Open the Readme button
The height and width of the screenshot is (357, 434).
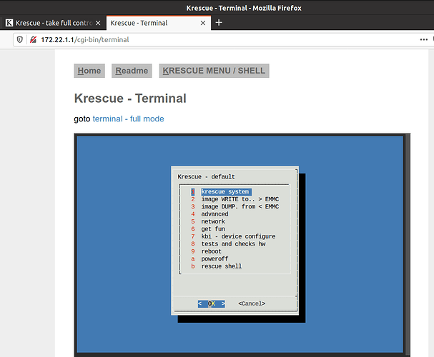tap(132, 71)
